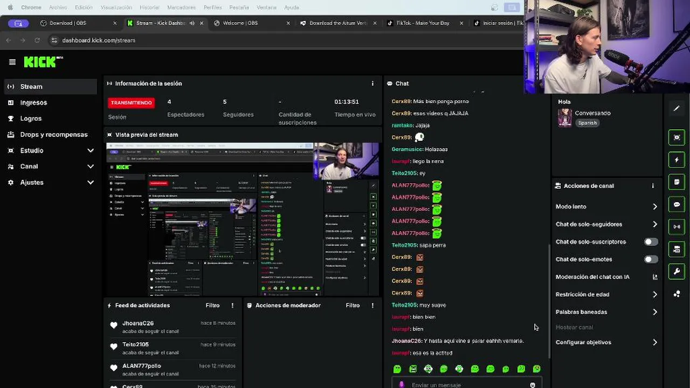Open the Apple menu

pyautogui.click(x=10, y=8)
